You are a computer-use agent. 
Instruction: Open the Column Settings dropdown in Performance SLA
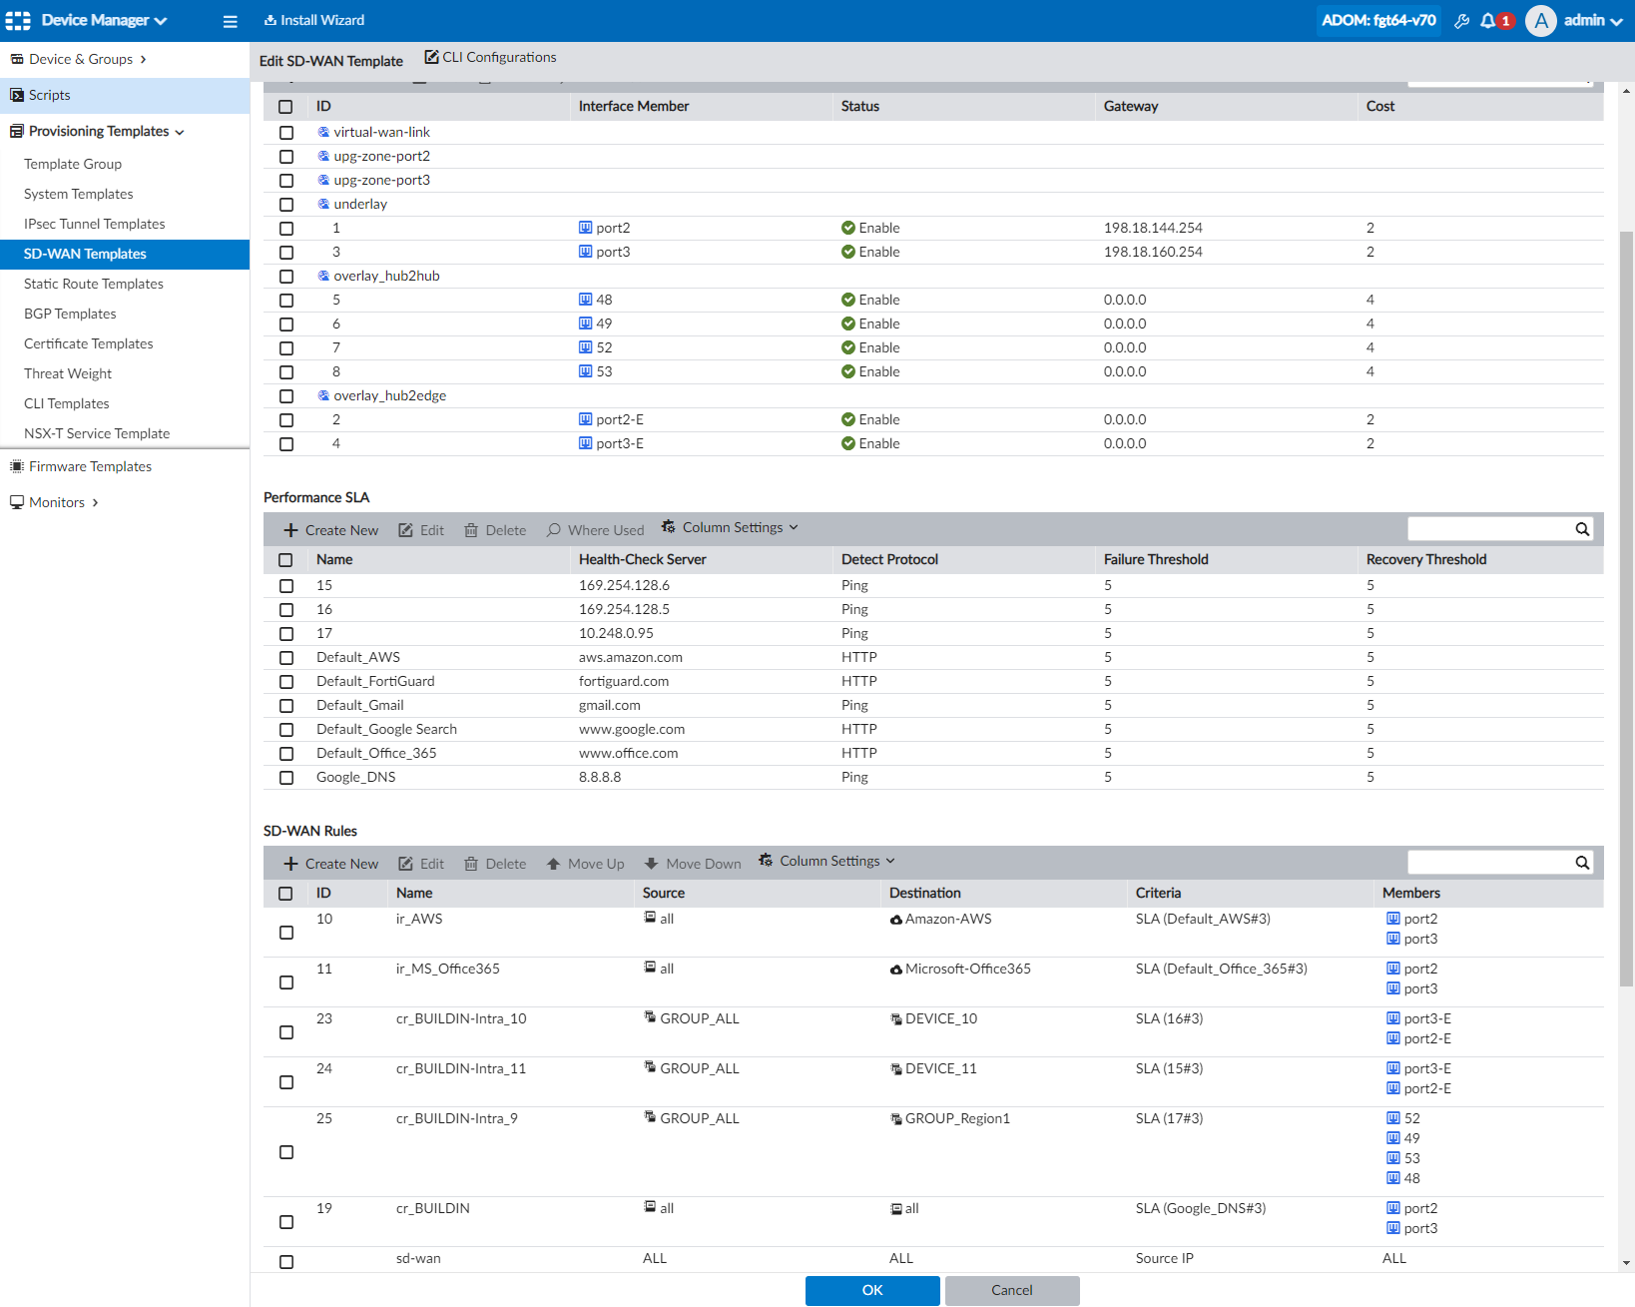(730, 527)
